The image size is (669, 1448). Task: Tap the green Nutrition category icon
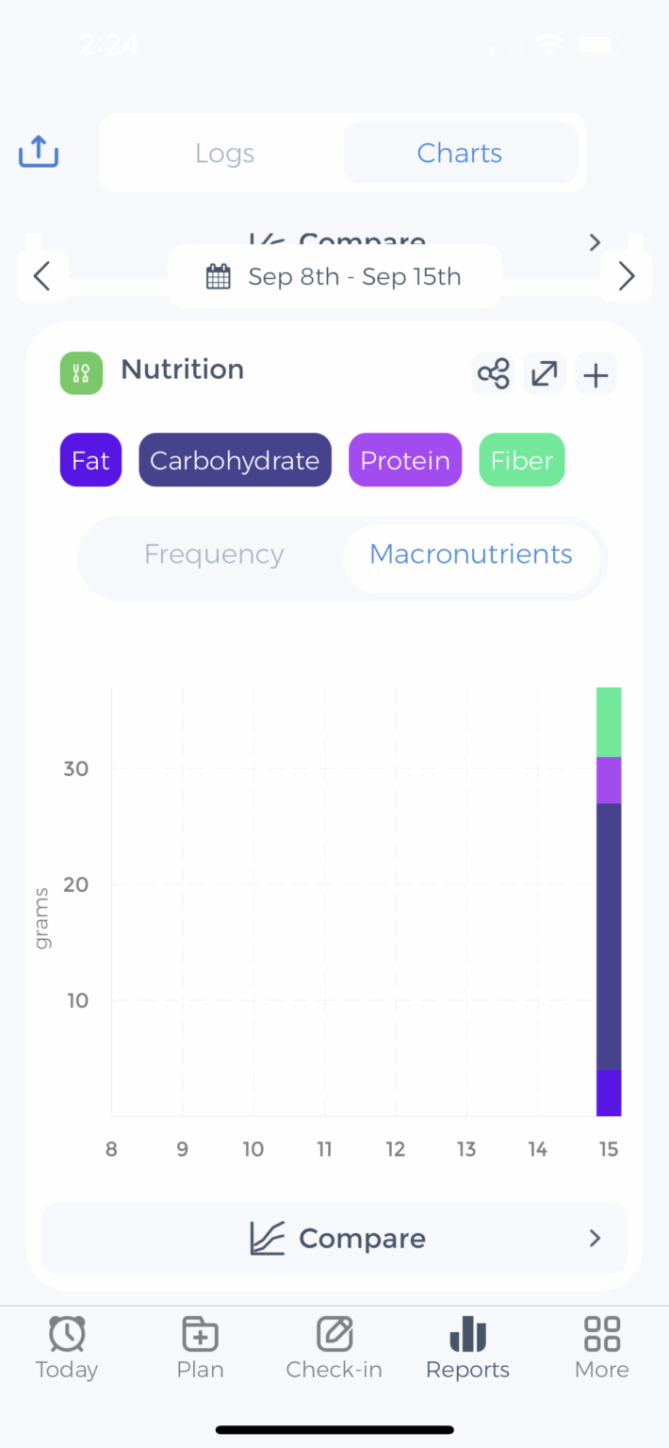coord(80,372)
